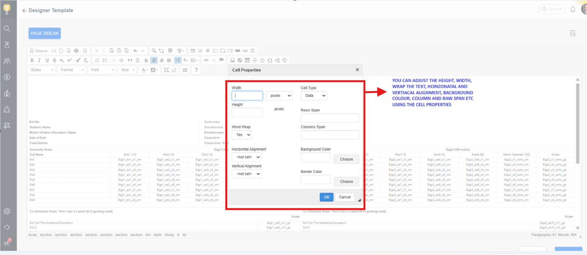
Task: Select 'table' in the element path bar
Action: 157,235
